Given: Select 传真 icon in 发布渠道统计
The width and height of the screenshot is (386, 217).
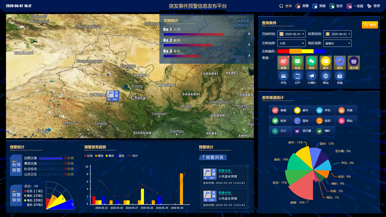Looking at the screenshot, I should pos(342,110).
